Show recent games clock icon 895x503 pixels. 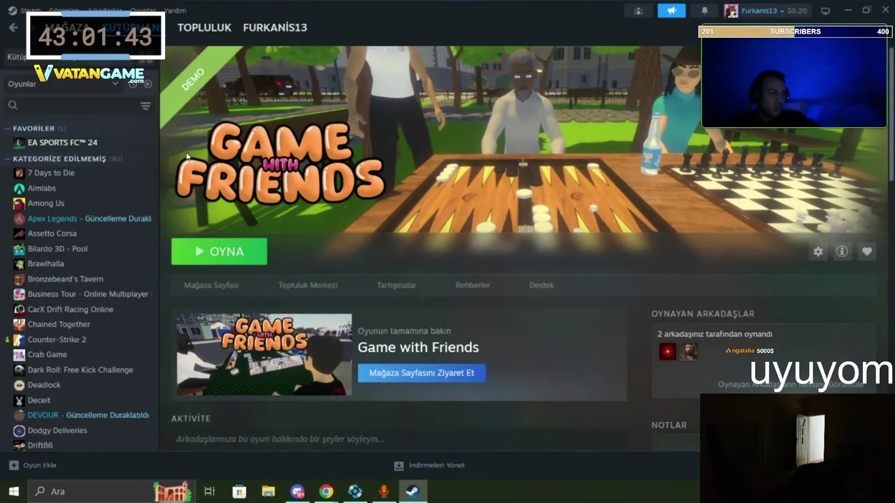tap(133, 84)
